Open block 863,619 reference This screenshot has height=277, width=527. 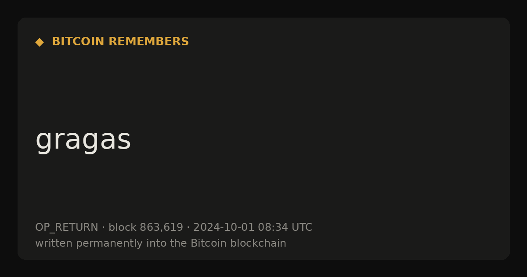(146, 228)
